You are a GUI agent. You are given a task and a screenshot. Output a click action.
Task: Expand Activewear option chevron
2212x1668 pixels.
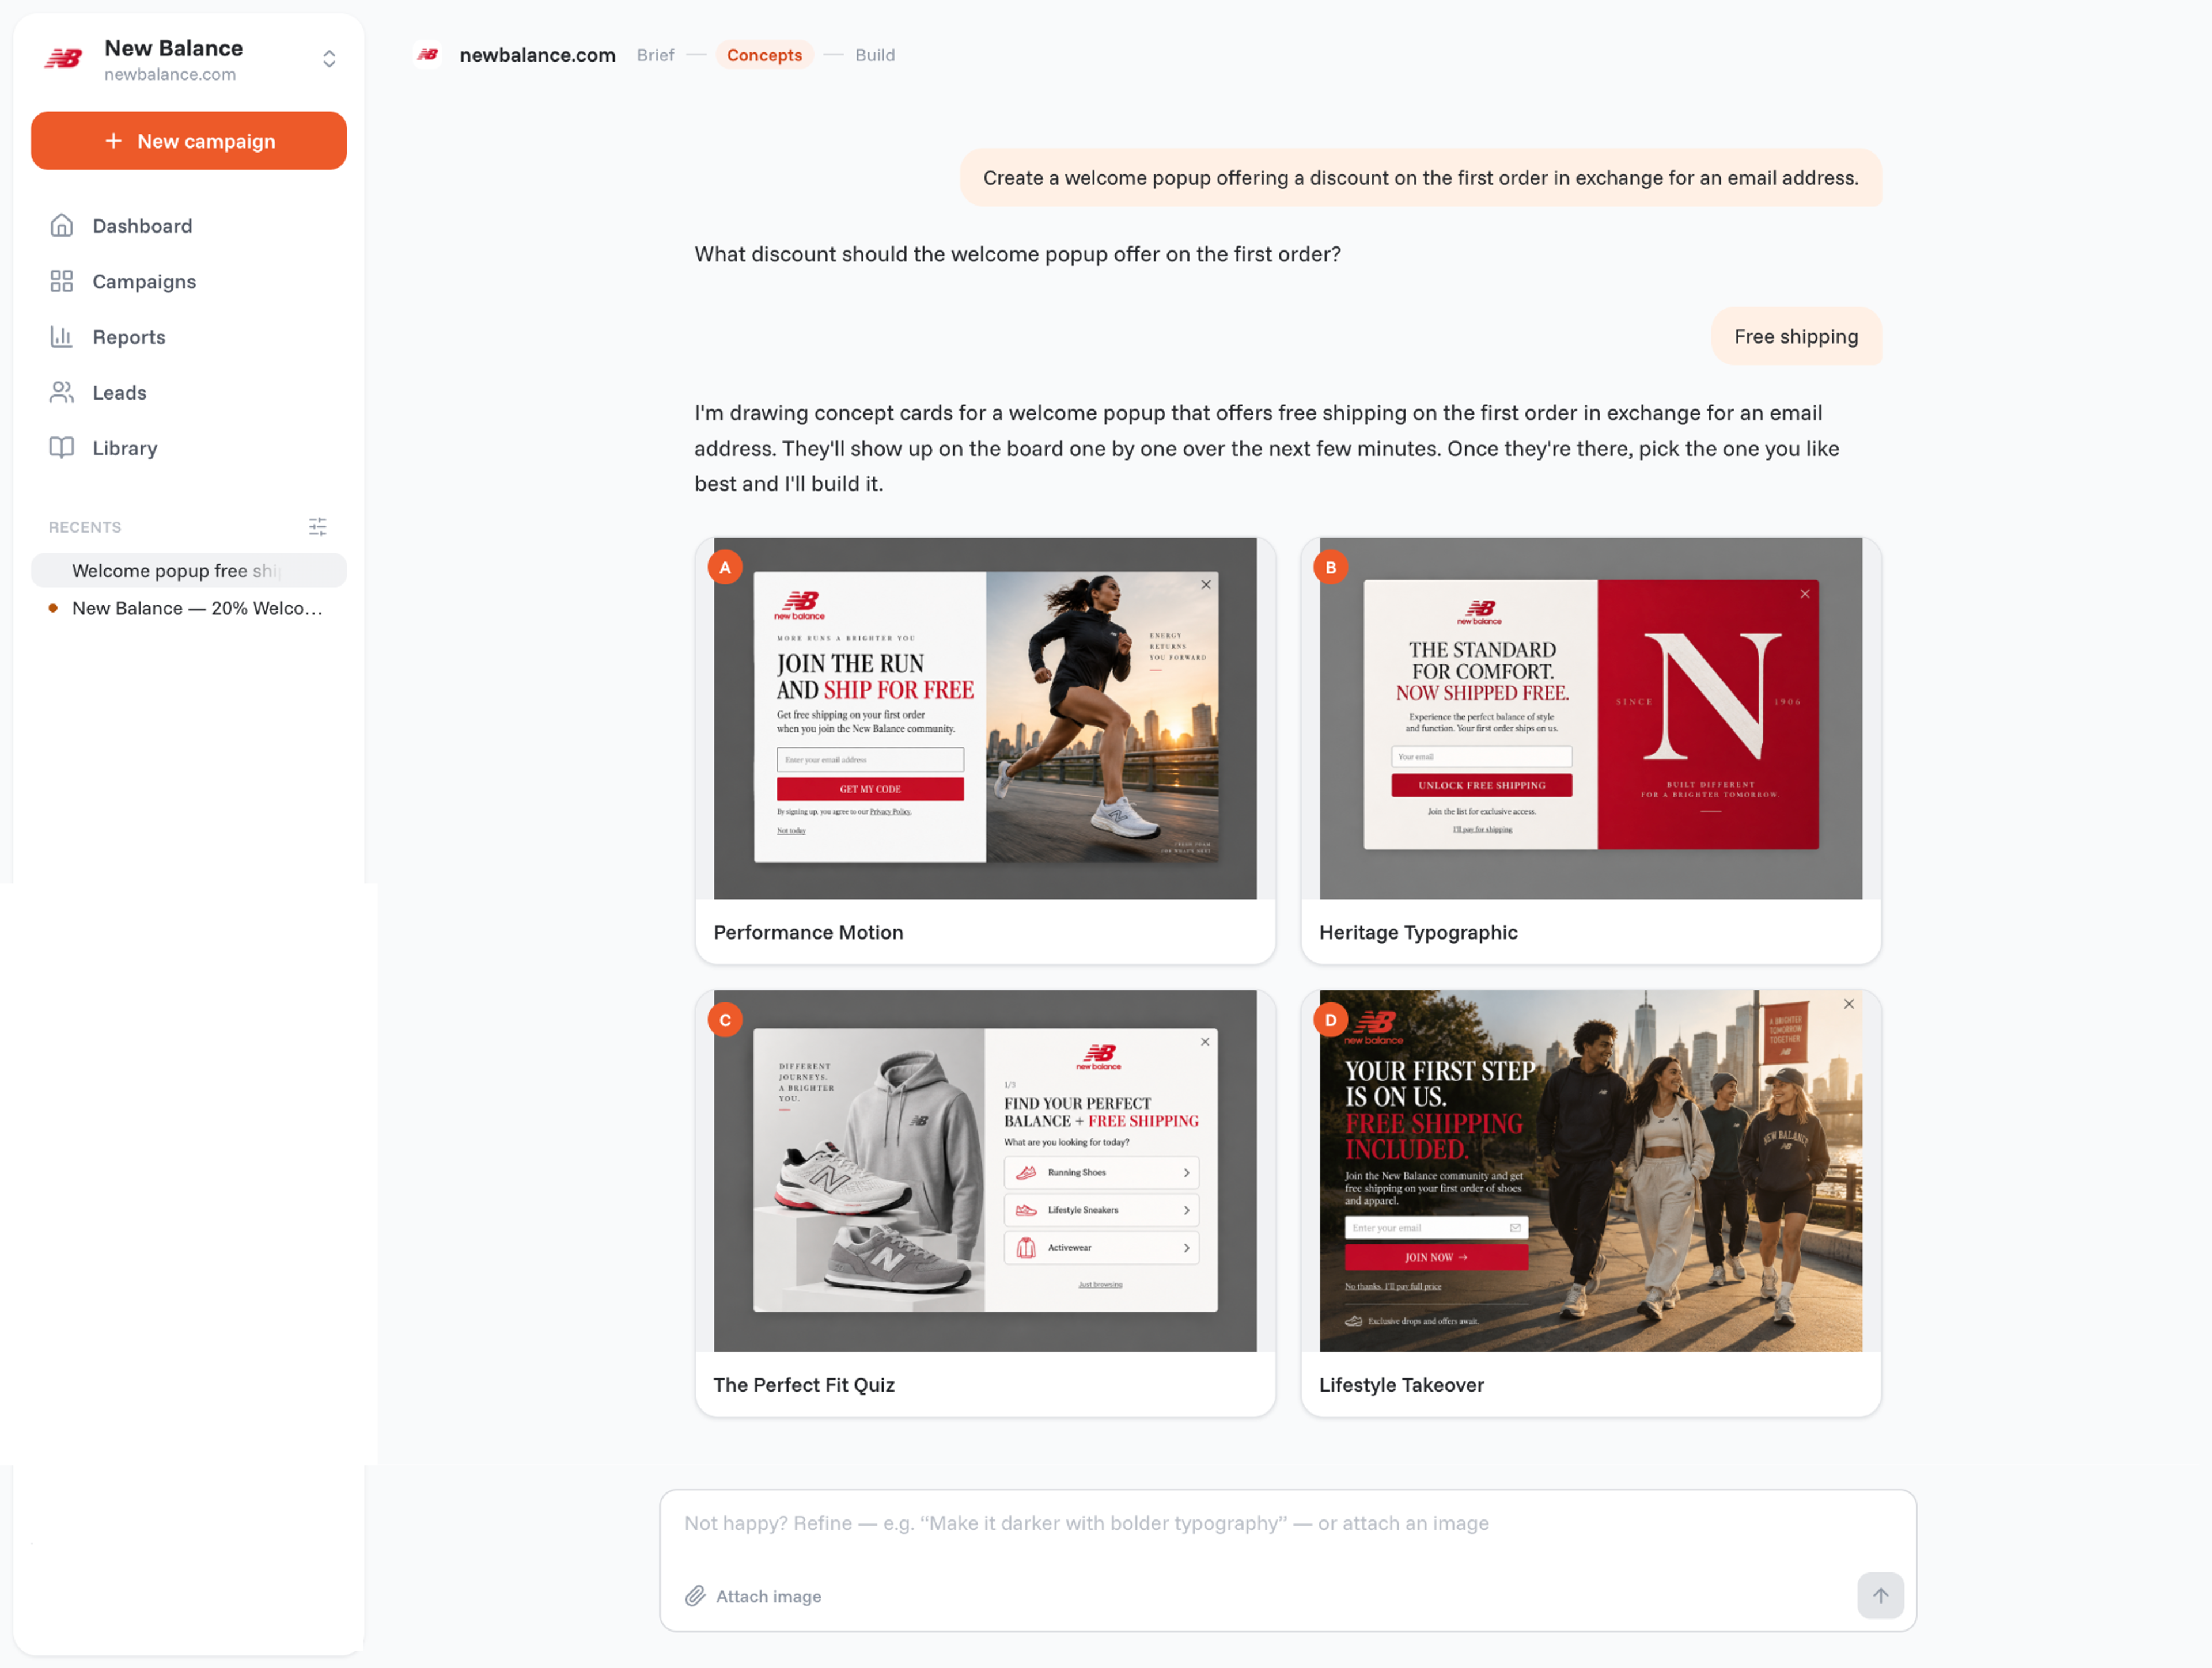(x=1187, y=1248)
